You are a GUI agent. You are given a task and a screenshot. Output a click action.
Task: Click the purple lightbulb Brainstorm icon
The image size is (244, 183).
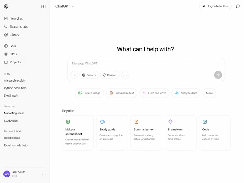(x=170, y=122)
